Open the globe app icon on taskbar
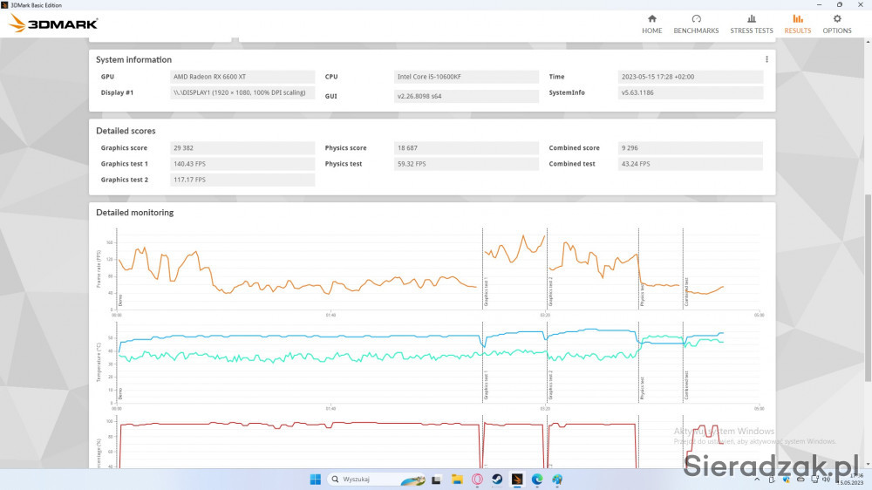 pos(557,480)
